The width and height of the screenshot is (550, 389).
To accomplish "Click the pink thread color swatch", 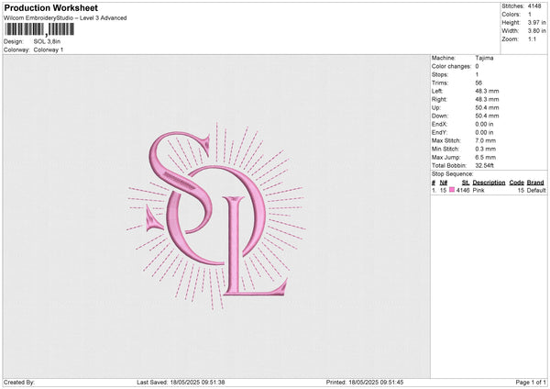I will point(452,190).
